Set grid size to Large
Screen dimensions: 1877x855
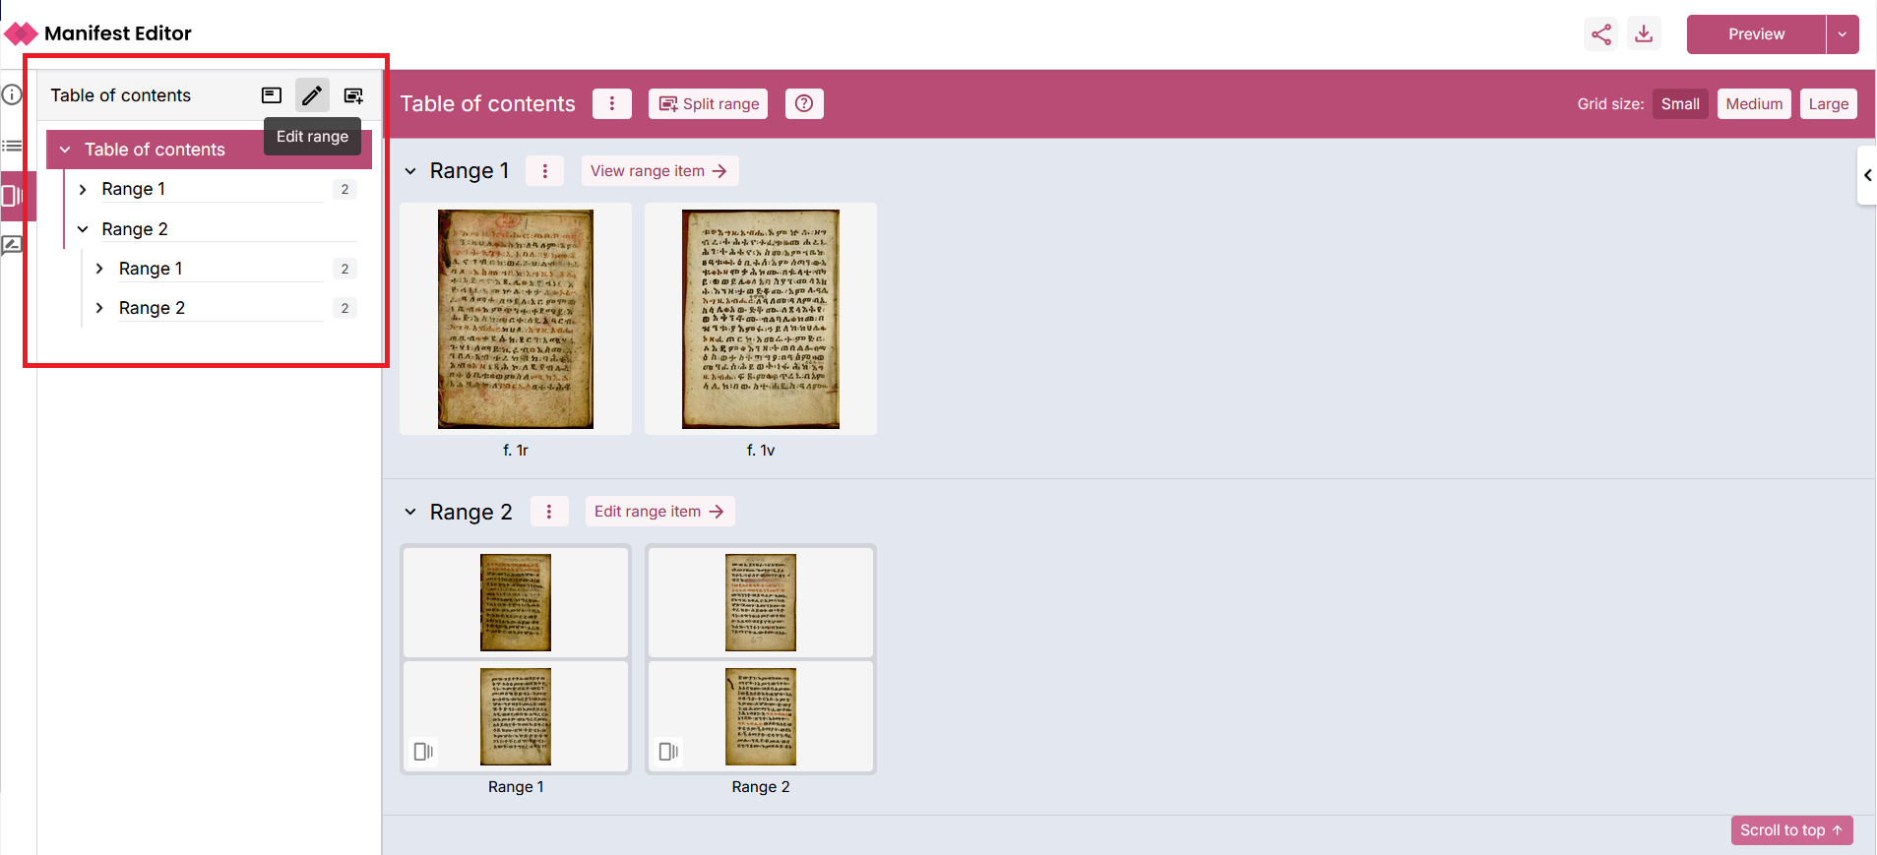tap(1828, 104)
